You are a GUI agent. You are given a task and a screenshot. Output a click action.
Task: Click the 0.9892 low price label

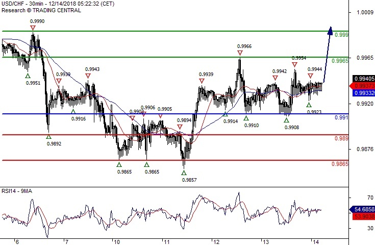(x=54, y=143)
